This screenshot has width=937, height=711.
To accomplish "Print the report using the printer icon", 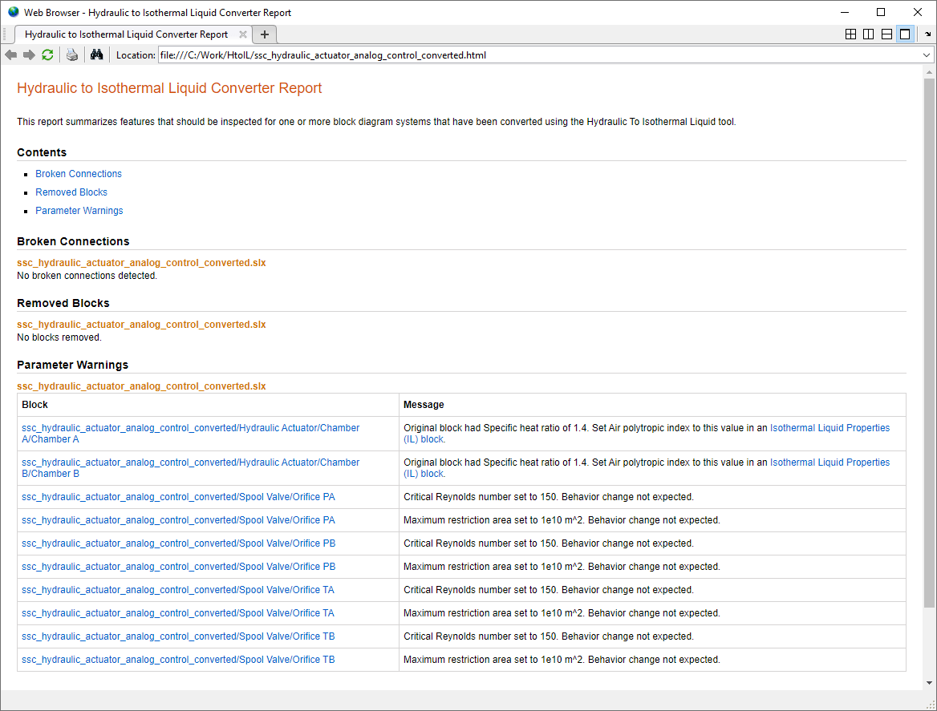I will coord(72,55).
